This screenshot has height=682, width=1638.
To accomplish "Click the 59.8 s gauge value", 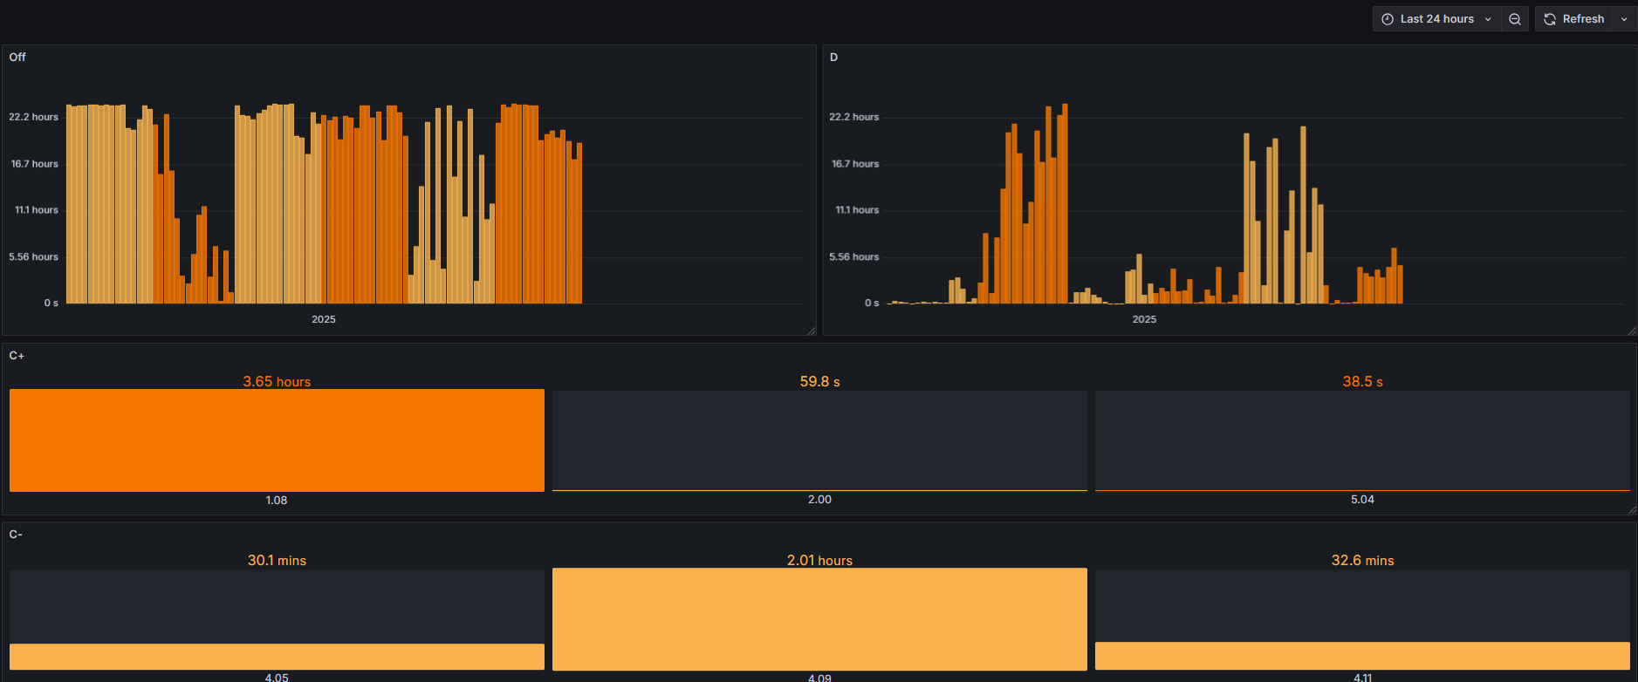I will [819, 382].
